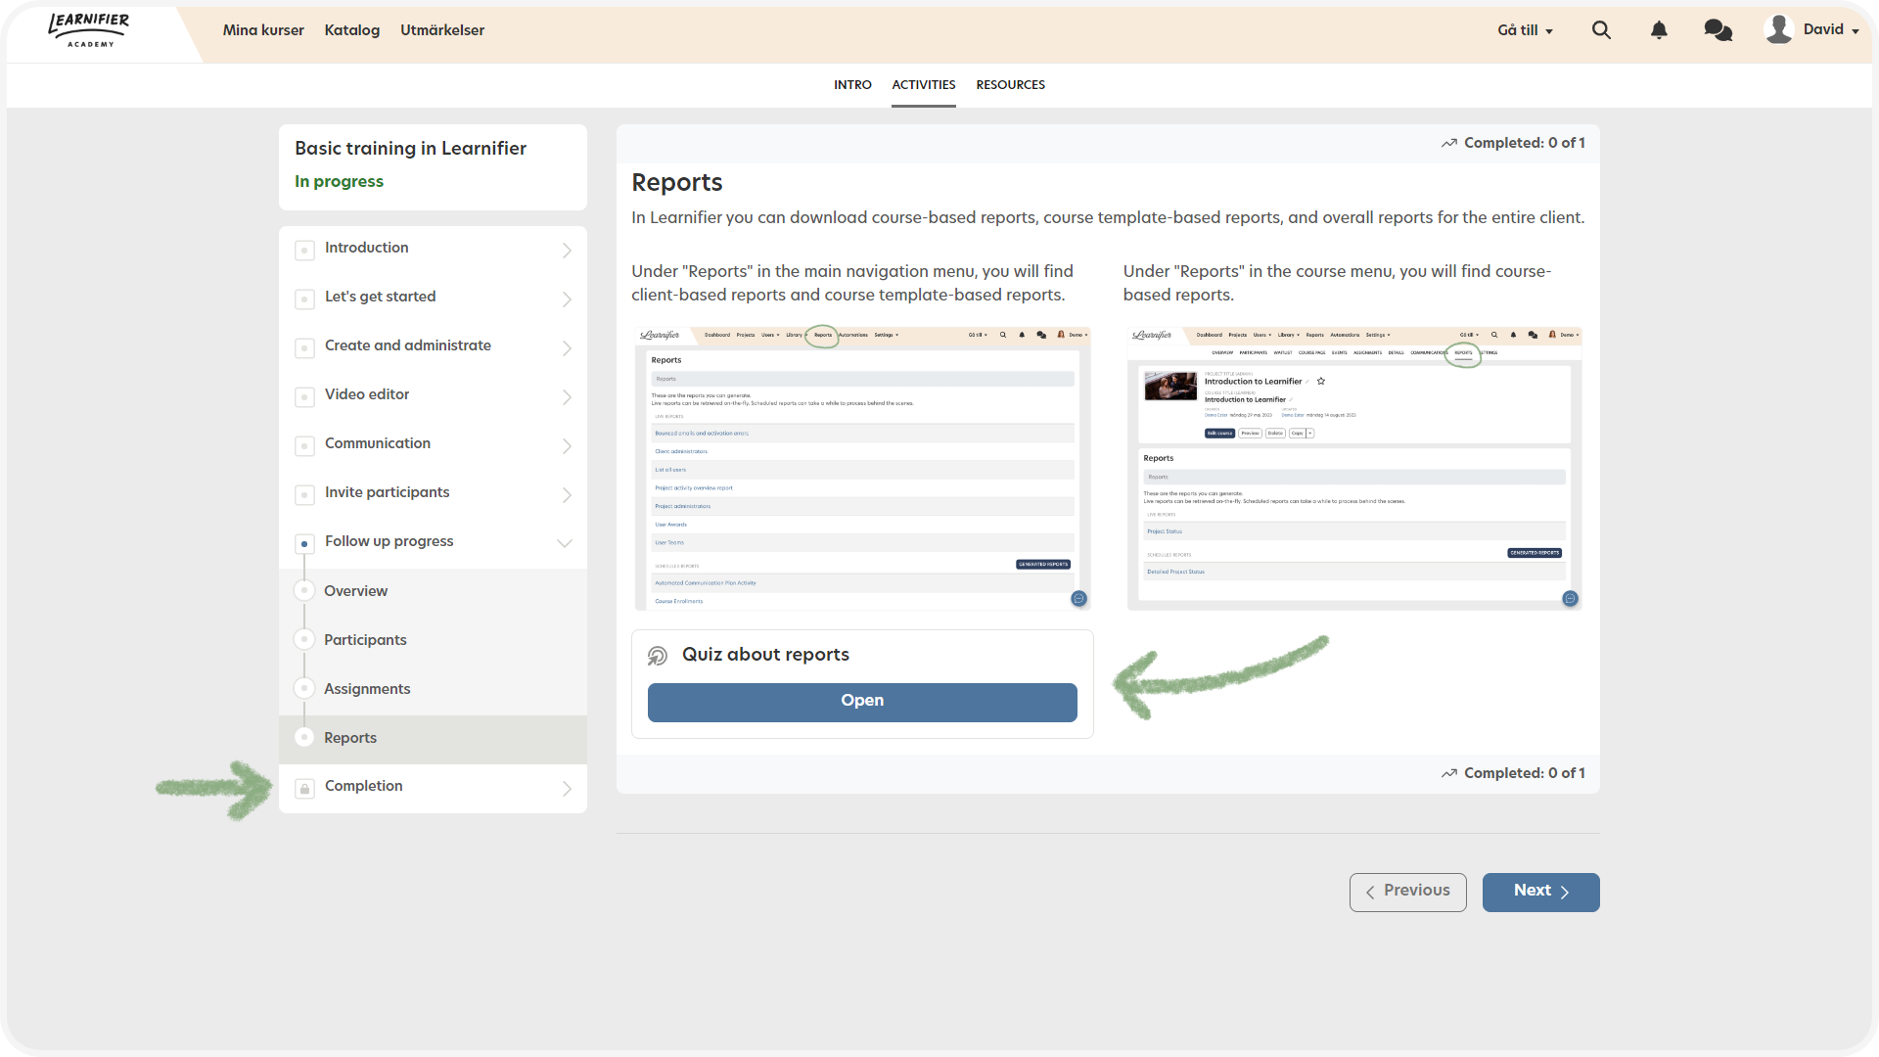The width and height of the screenshot is (1879, 1057).
Task: Click the circle marker beside Participants
Action: (x=304, y=639)
